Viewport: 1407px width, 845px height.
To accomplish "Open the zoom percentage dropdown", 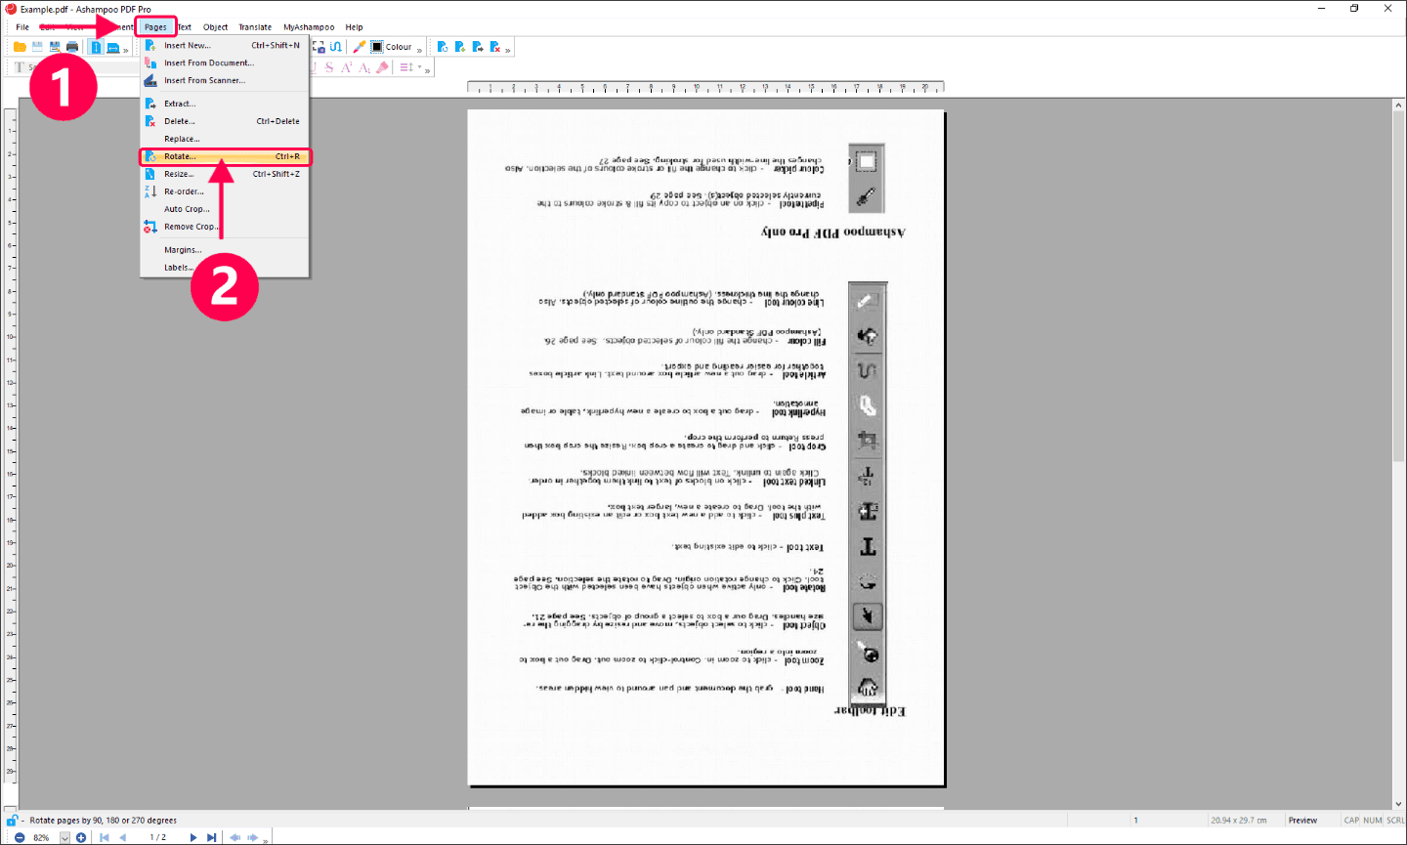I will [64, 837].
